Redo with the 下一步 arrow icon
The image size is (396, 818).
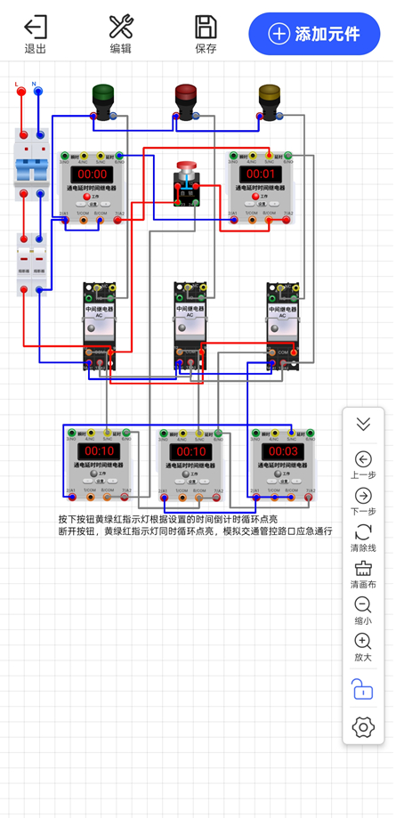coord(363,496)
